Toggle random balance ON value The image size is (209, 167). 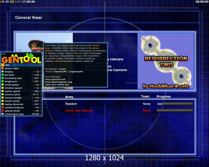(x=37, y=107)
